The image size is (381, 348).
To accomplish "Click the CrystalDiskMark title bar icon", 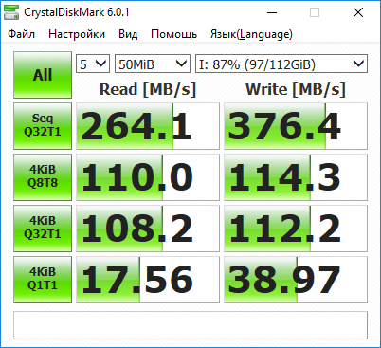I will (x=11, y=12).
